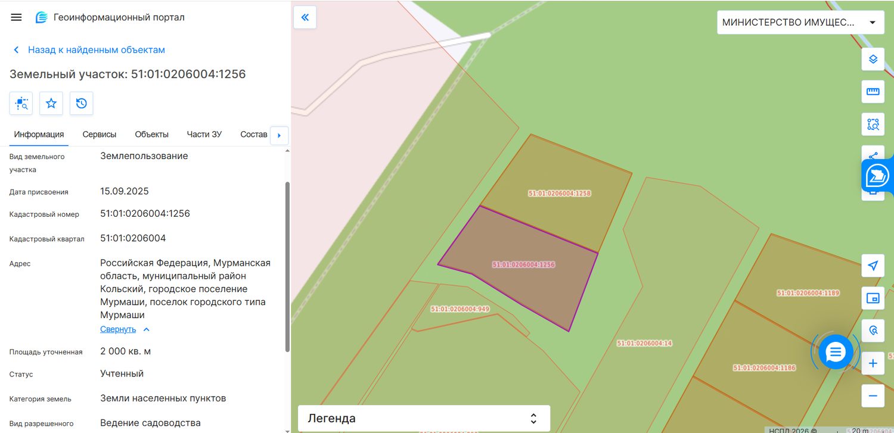Toggle the overview mini-map button

pyautogui.click(x=873, y=298)
